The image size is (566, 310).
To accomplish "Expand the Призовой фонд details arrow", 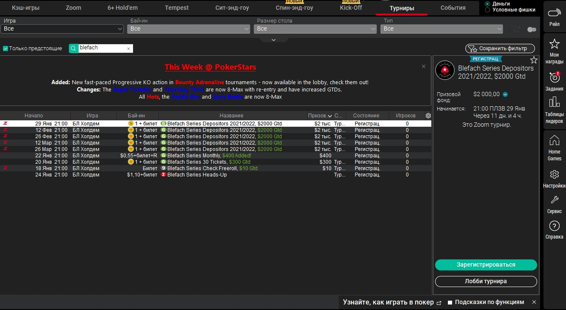I will 505,94.
